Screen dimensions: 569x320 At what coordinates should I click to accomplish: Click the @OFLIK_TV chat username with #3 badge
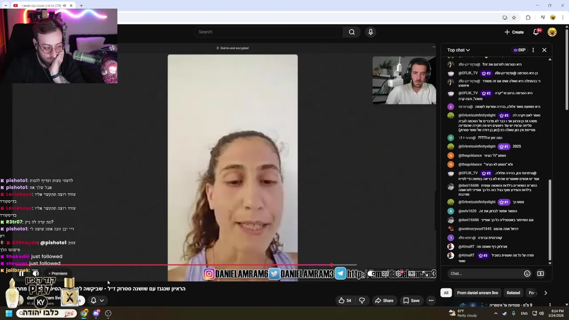coord(468,173)
